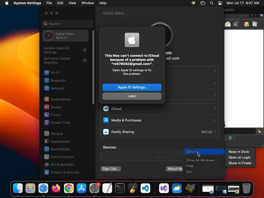The height and width of the screenshot is (198, 264).
Task: Open Visual Studio from the Dock
Action: coord(164,188)
